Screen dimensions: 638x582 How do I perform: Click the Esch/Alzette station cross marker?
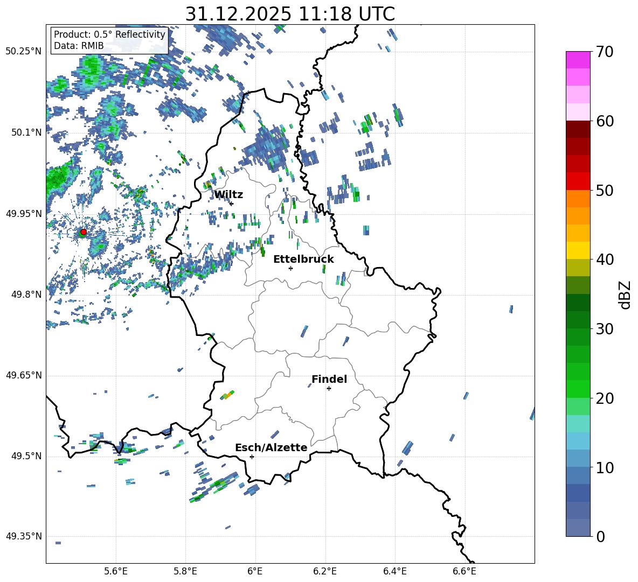point(252,457)
